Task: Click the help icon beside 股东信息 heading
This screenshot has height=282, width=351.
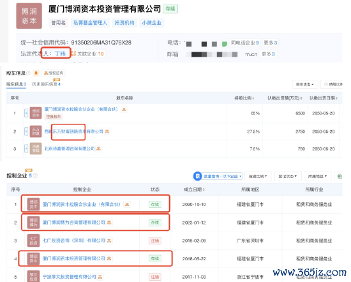Action: [29, 73]
